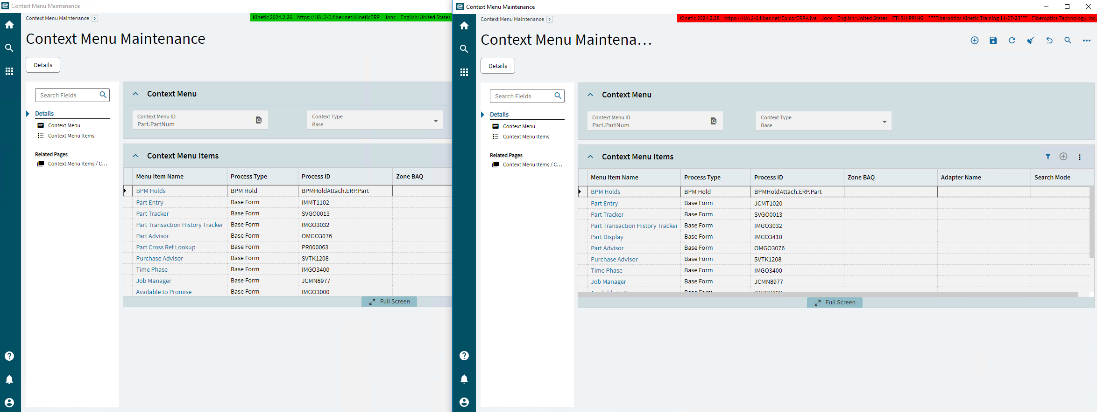Click the New (plus) icon in page toolbar
The width and height of the screenshot is (1097, 412).
coord(975,41)
